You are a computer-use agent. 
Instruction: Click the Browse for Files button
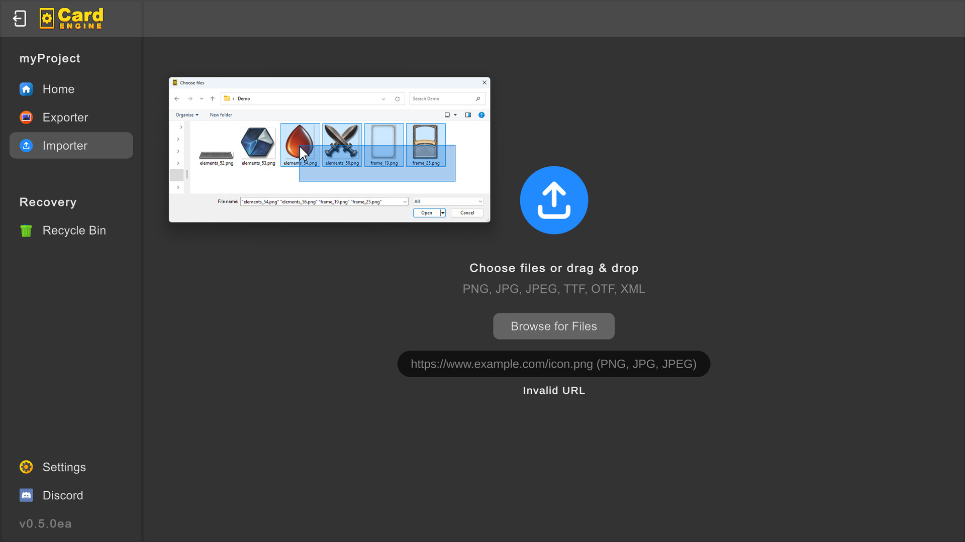(x=553, y=326)
